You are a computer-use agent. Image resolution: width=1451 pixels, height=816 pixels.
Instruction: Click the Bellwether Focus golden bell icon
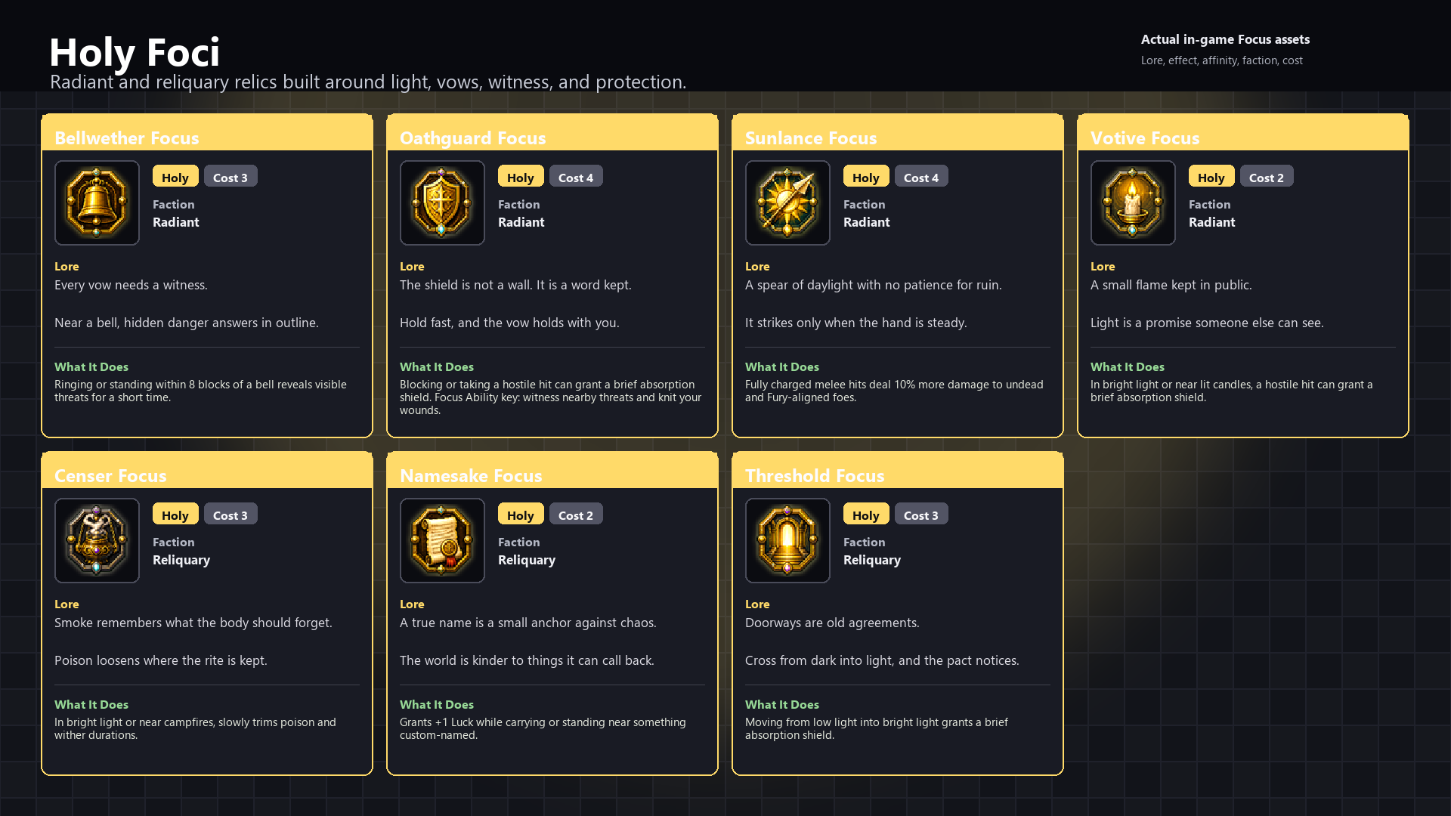pyautogui.click(x=97, y=202)
